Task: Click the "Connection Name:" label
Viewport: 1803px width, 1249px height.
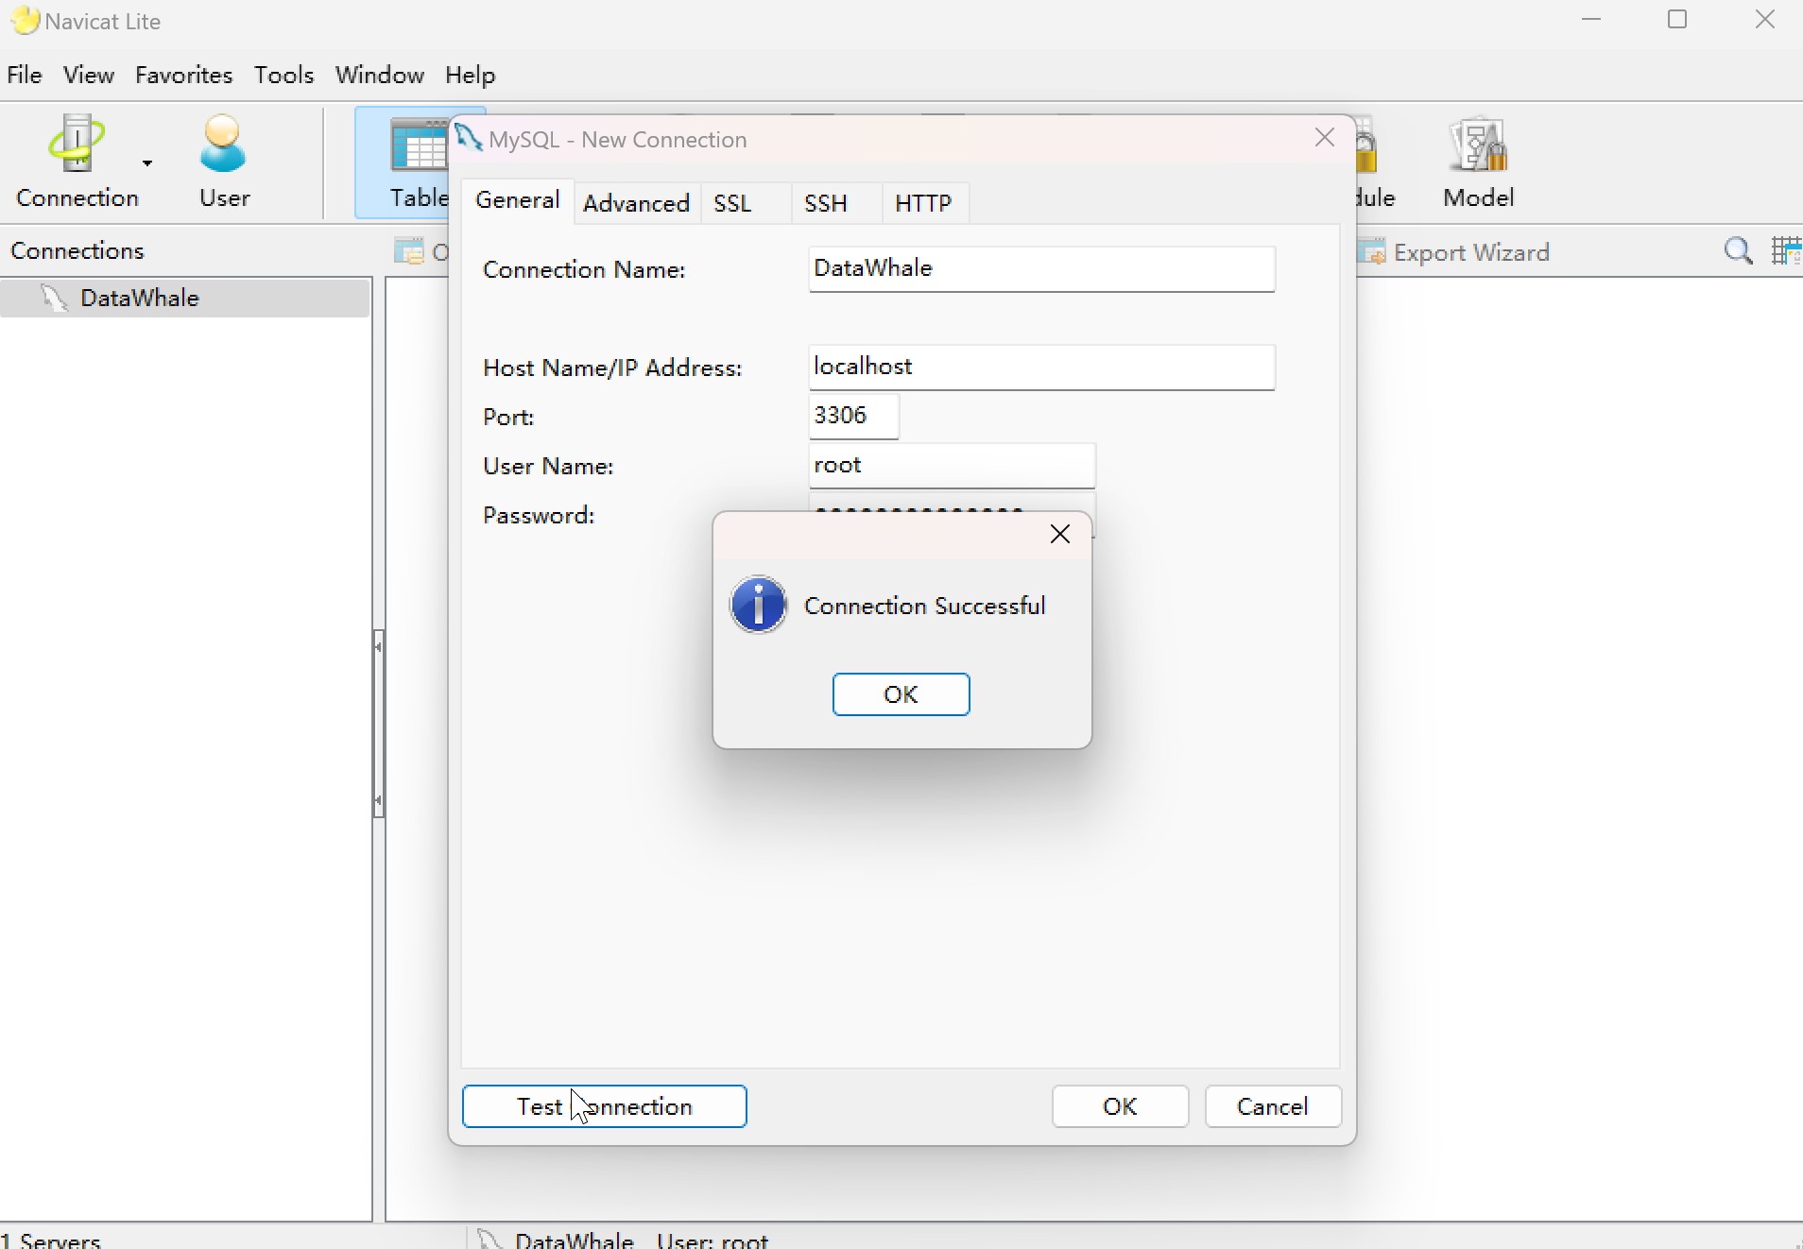Action: [584, 269]
